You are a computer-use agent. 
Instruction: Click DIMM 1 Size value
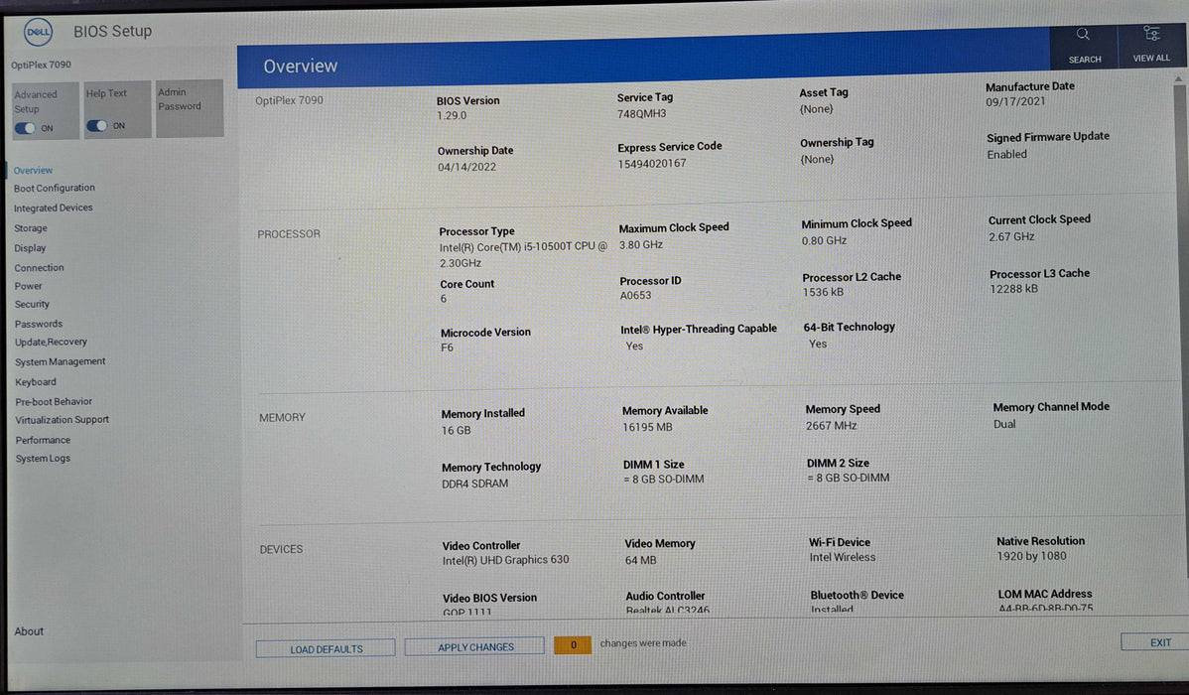pyautogui.click(x=664, y=479)
